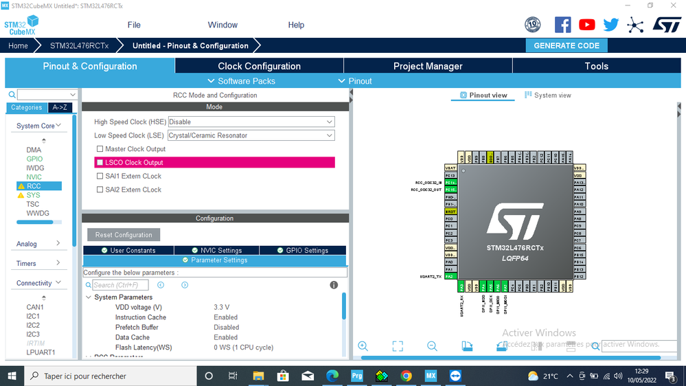686x386 pixels.
Task: Open the High Speed Clock (HSE) dropdown
Action: click(x=251, y=122)
